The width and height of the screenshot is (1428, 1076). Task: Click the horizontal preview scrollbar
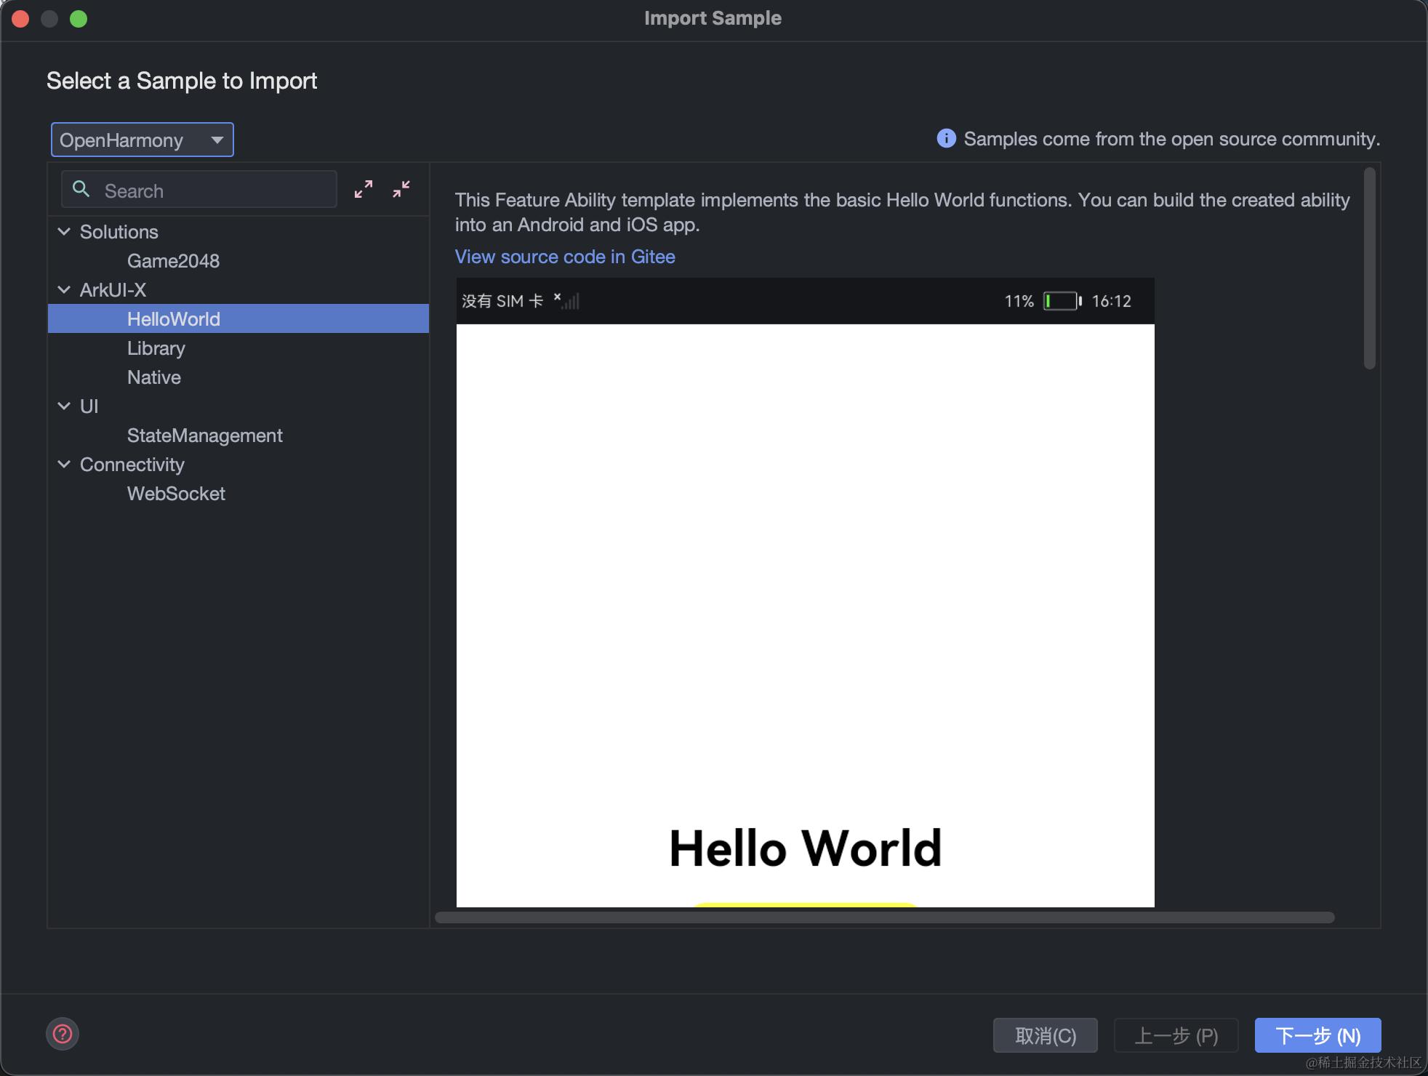point(884,918)
